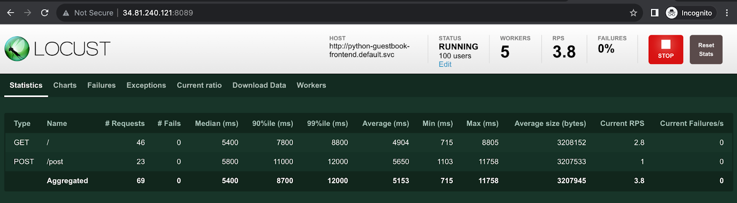Open the Download Data tab
The height and width of the screenshot is (203, 737).
(259, 85)
